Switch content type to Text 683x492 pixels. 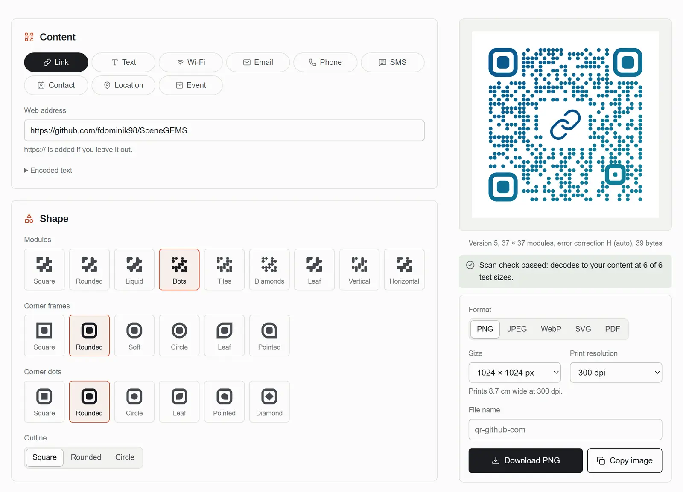click(x=123, y=62)
